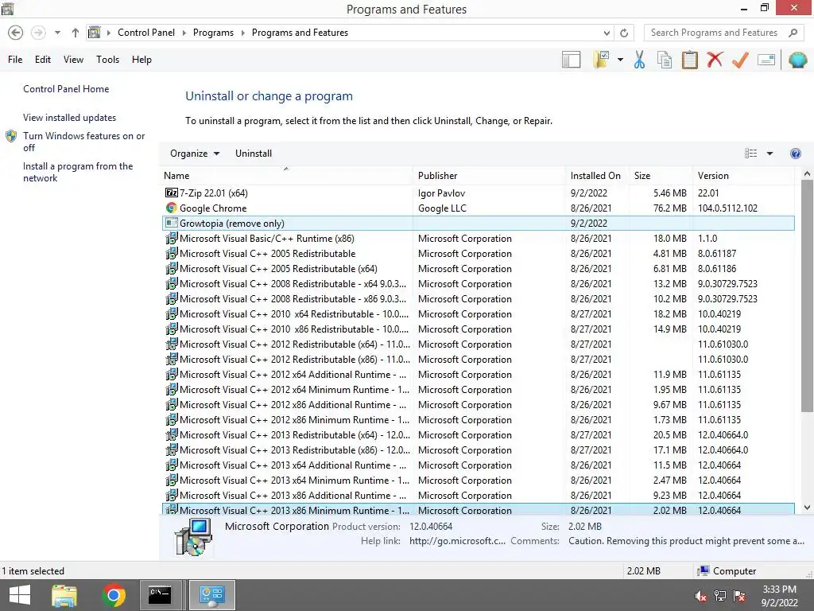Select Microsoft Visual Basic/C++ Runtime (x86)
Viewport: 814px width, 611px height.
(478, 239)
